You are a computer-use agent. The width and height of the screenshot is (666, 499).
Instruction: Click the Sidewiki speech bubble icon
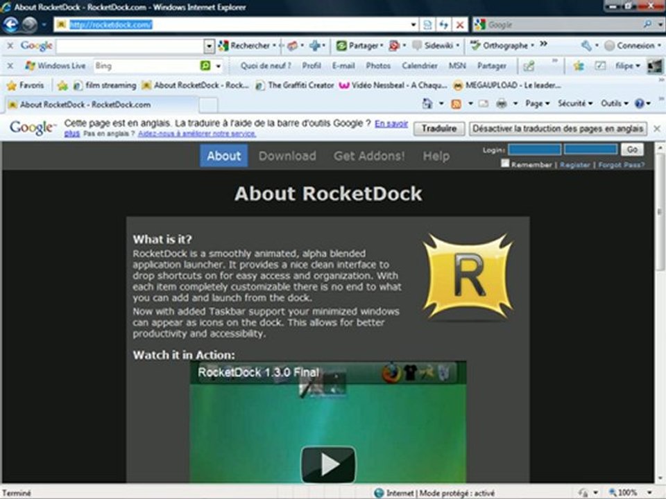click(417, 46)
